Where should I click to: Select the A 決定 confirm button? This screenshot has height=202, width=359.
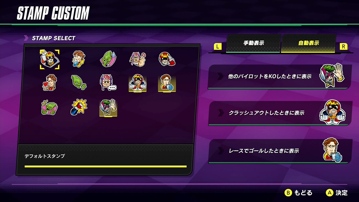[x=337, y=193]
